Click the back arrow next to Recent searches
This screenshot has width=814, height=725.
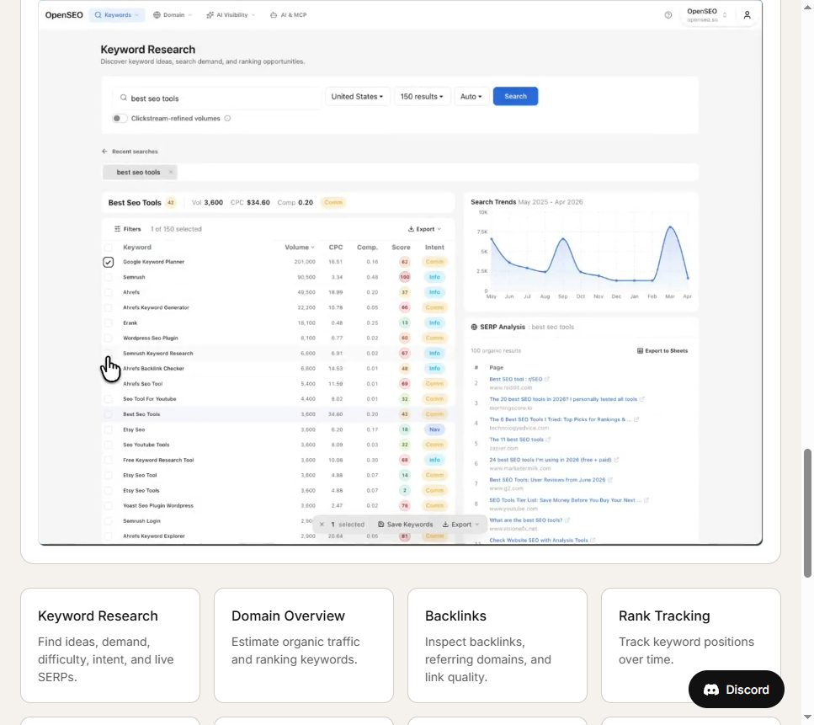105,151
